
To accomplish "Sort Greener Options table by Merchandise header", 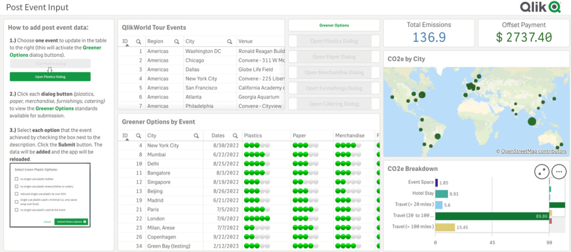I will tap(350, 136).
